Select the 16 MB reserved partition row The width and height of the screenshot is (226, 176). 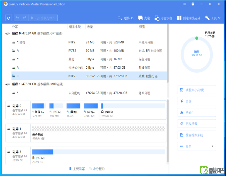(89, 59)
